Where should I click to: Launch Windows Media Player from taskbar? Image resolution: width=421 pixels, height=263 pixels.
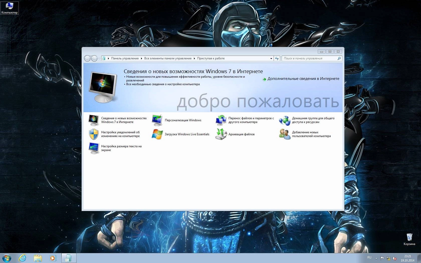click(53, 258)
